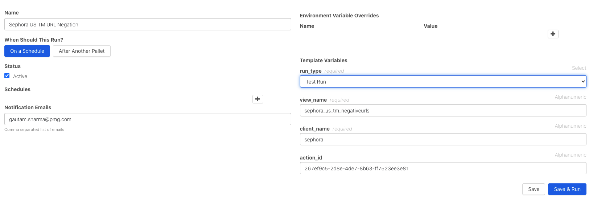Edit the Notification Emails field
Image resolution: width=589 pixels, height=200 pixels.
click(x=148, y=119)
